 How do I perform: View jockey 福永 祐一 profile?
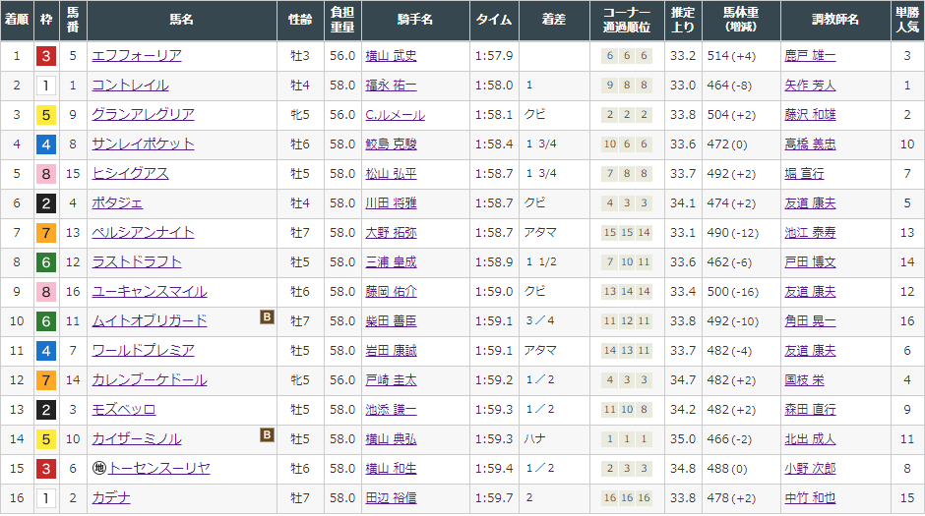[391, 85]
